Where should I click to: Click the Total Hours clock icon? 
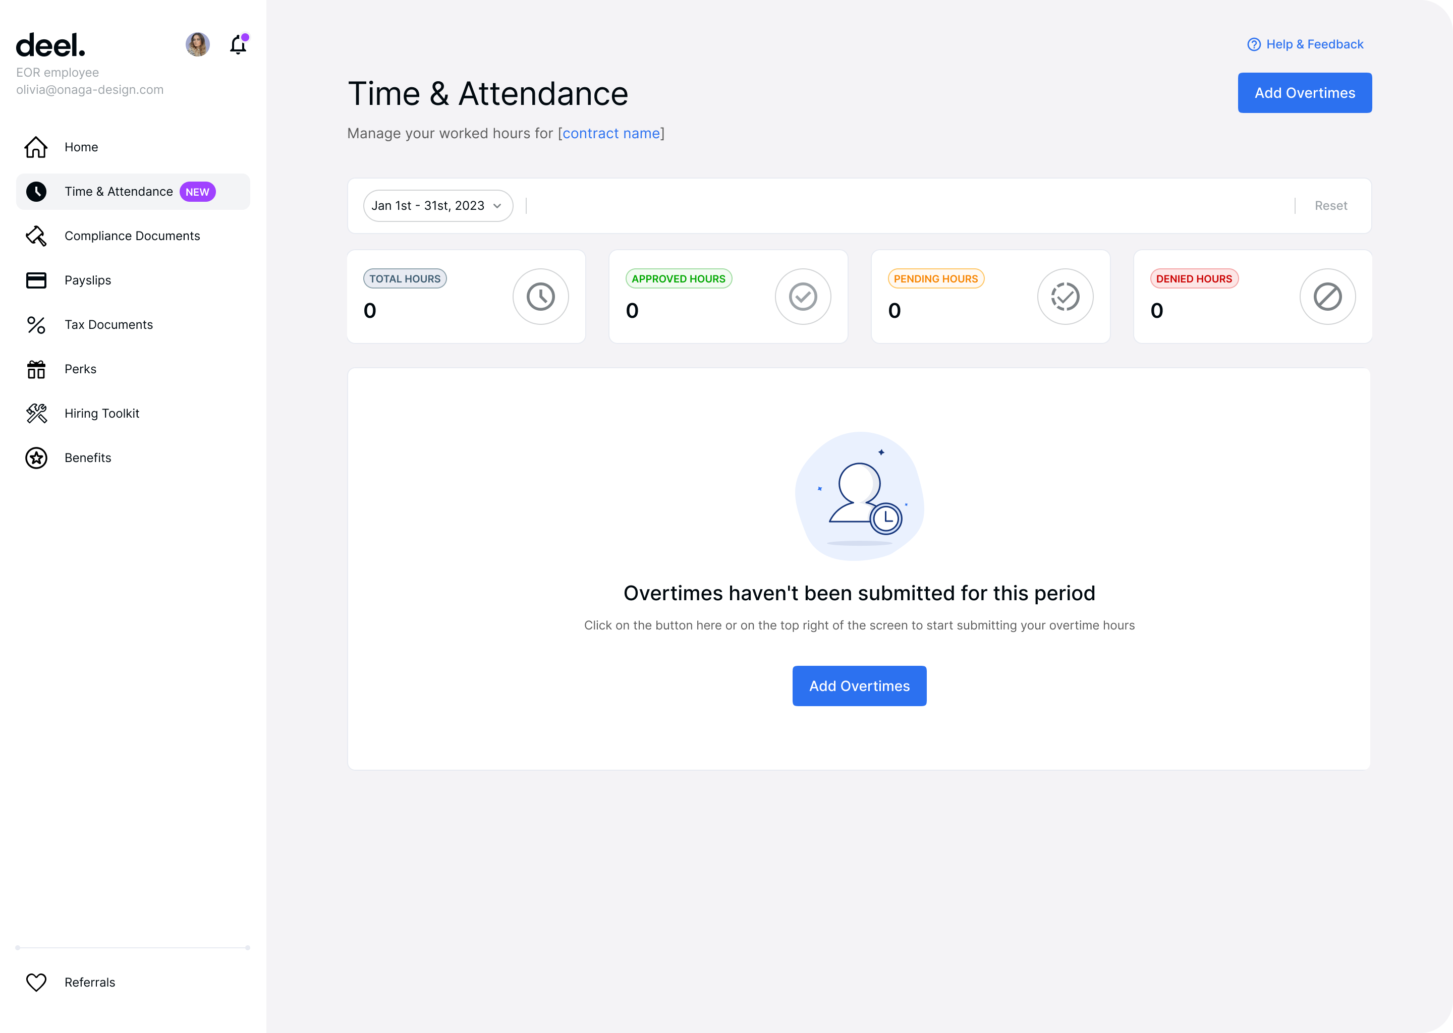541,297
